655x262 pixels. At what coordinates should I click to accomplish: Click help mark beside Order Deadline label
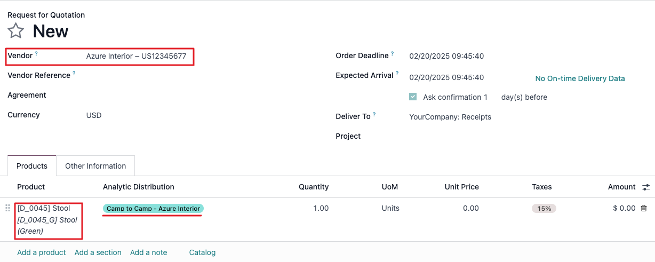[x=393, y=54]
